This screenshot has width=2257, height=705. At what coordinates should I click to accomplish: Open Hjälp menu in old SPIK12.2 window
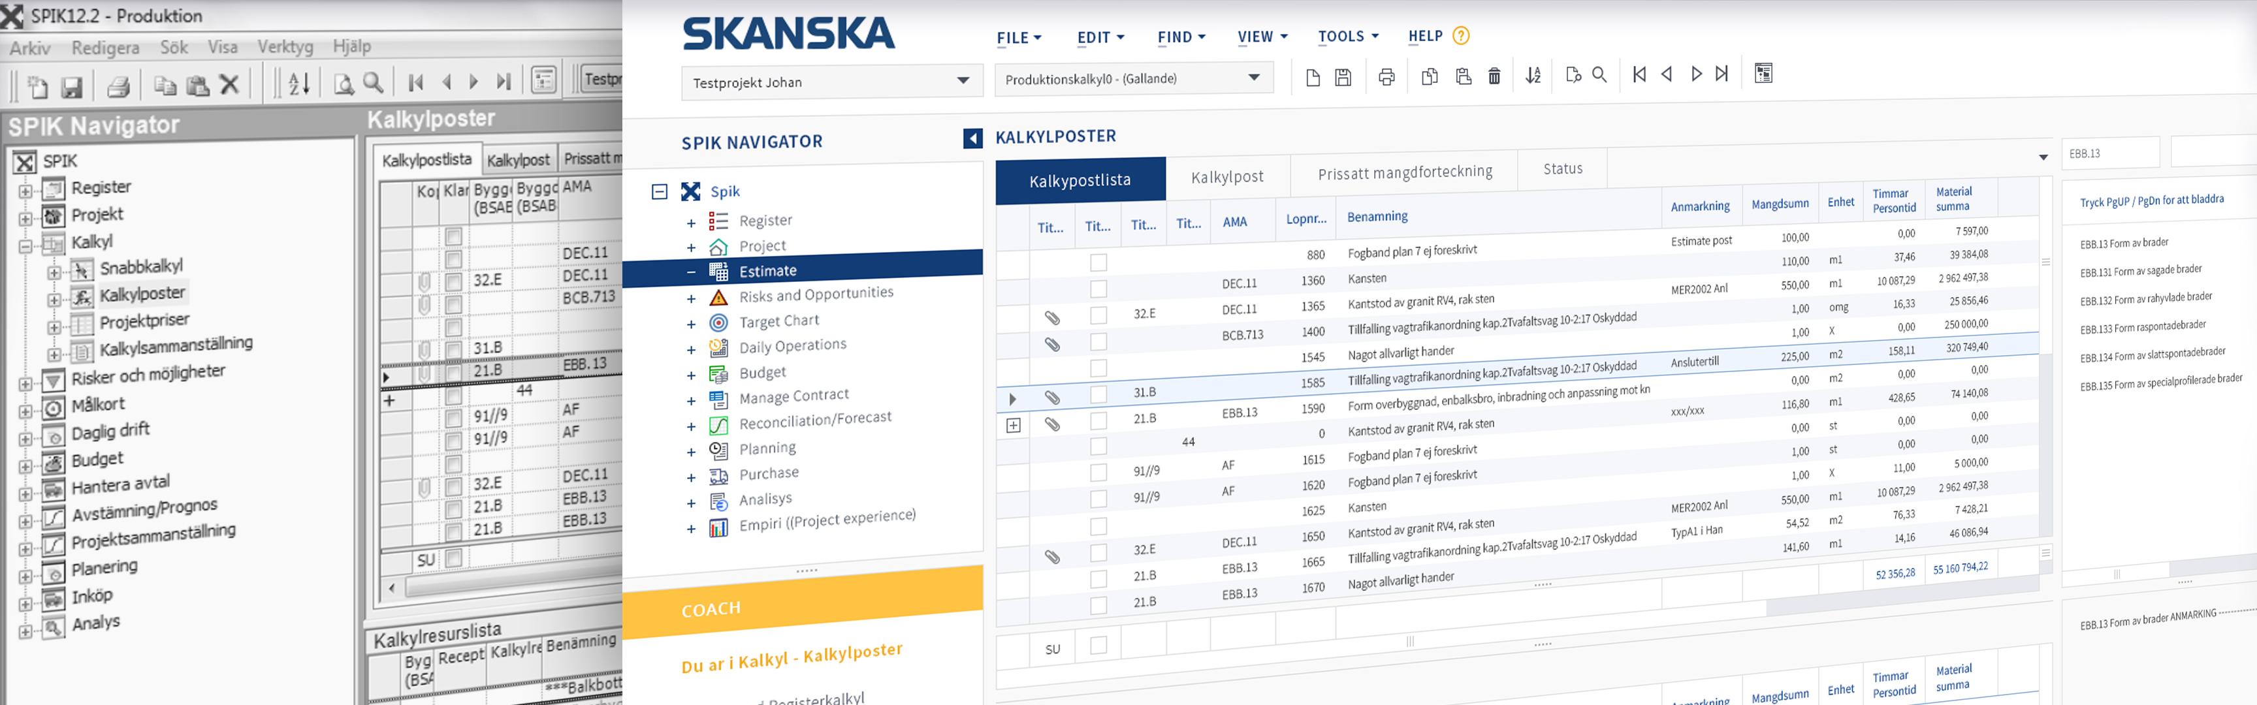351,46
